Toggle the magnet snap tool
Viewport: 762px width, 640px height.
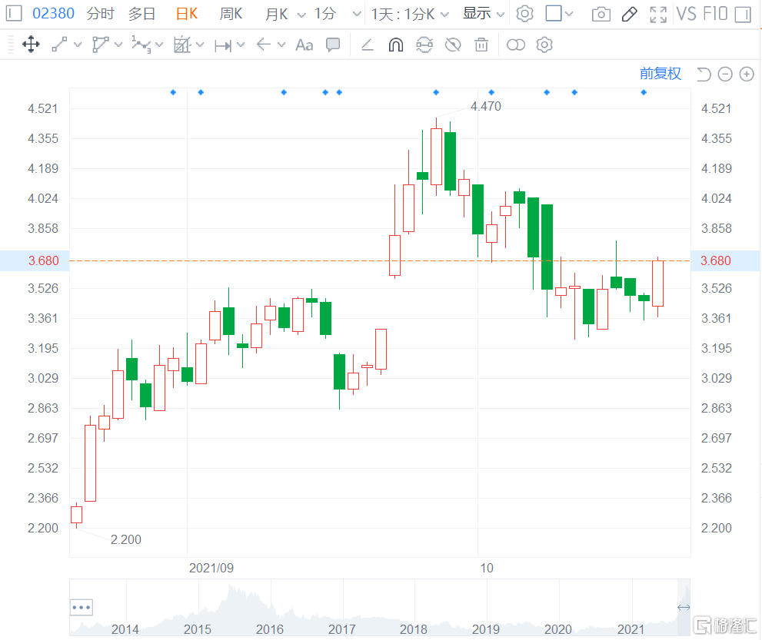point(395,45)
